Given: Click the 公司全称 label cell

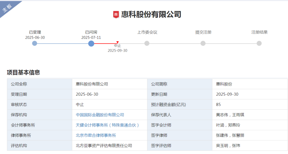Looking at the screenshot, I should tap(39, 84).
